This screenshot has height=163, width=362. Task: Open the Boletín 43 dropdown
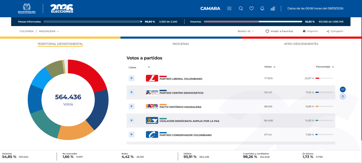click(246, 31)
